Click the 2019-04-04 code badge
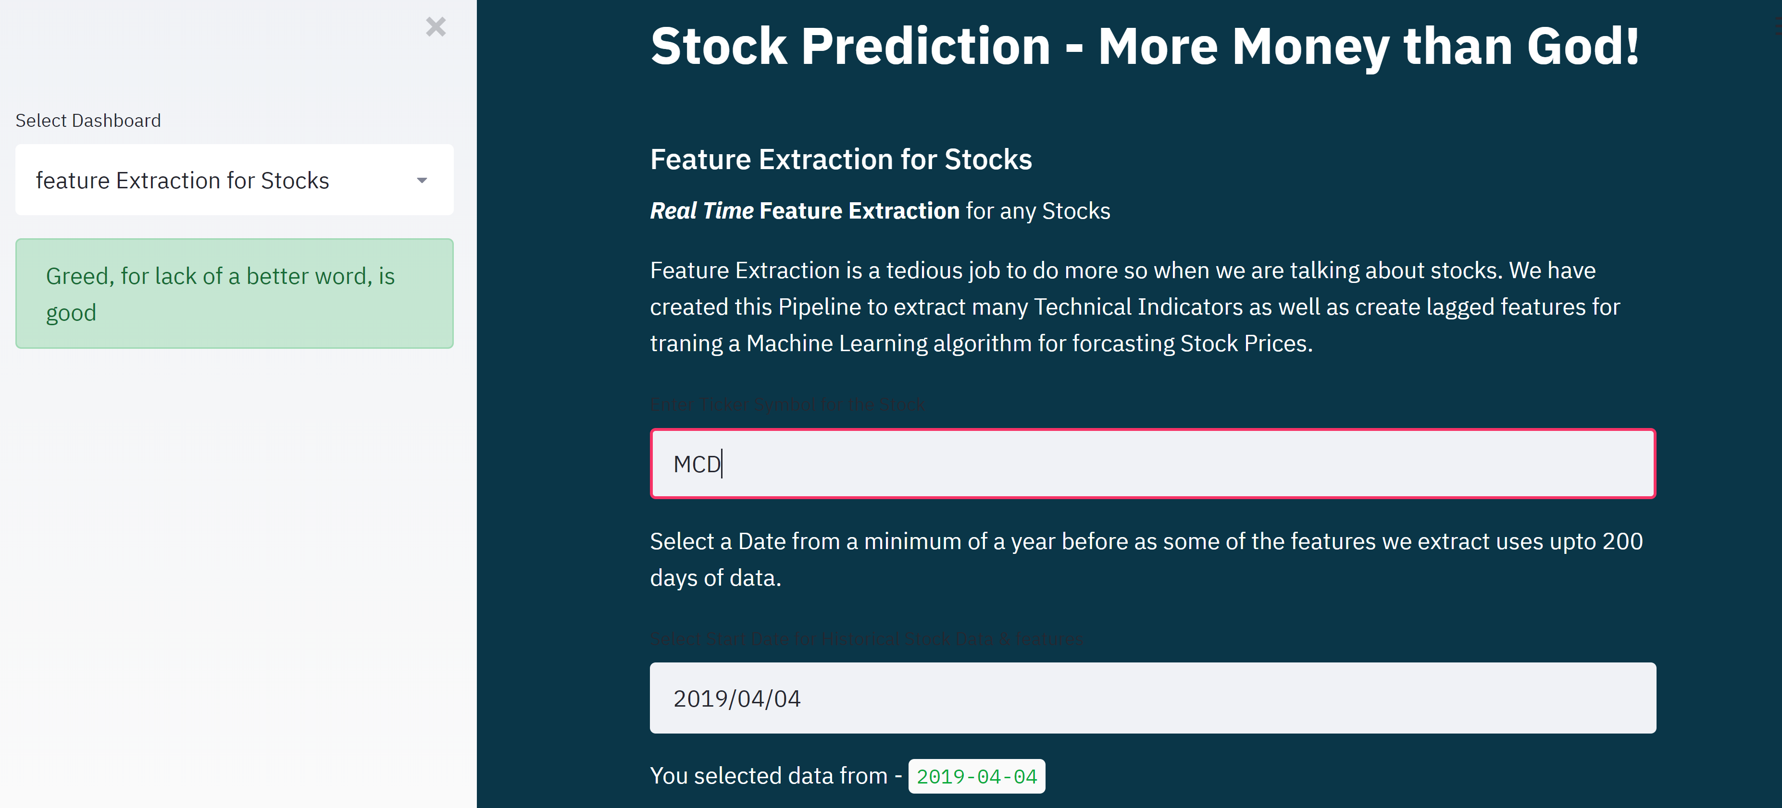The height and width of the screenshot is (808, 1782). (x=976, y=775)
